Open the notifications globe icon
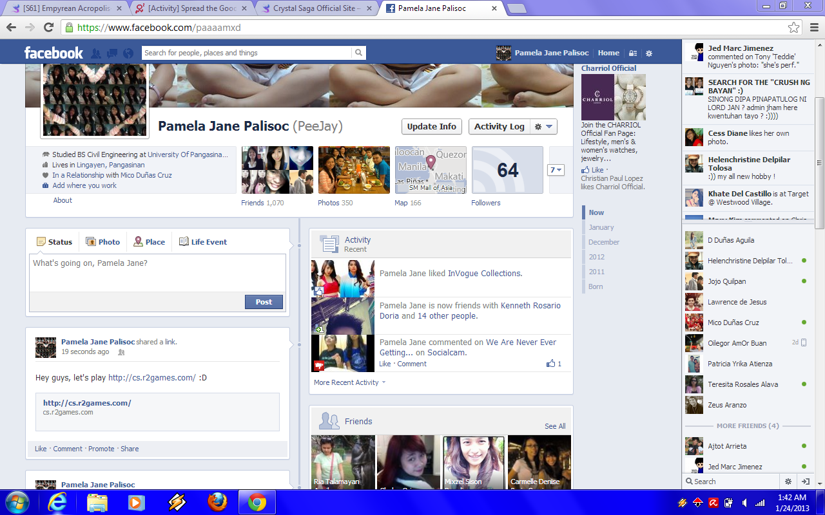The image size is (825, 515). coord(128,53)
